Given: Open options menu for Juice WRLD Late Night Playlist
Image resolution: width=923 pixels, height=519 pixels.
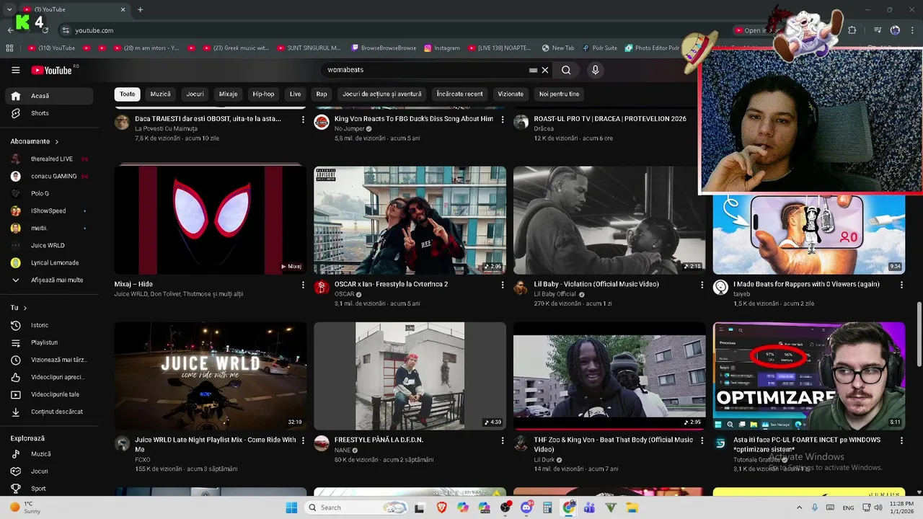Looking at the screenshot, I should 303,440.
